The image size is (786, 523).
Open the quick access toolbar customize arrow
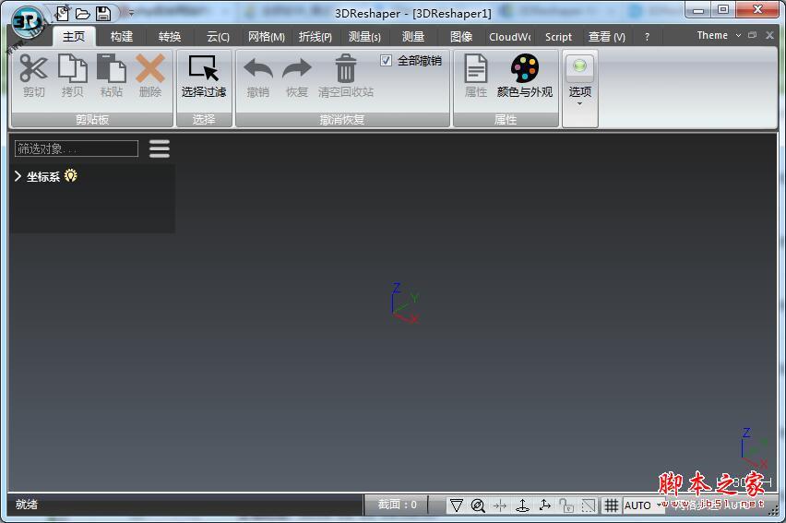(131, 14)
